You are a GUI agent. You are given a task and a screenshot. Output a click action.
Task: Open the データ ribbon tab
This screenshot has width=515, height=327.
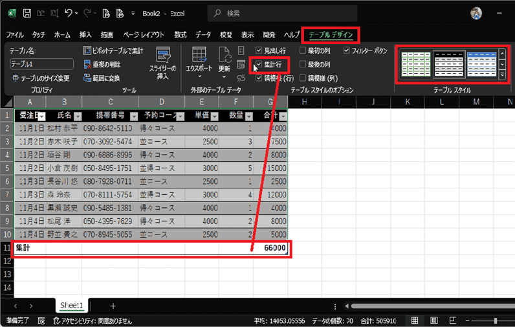(203, 34)
